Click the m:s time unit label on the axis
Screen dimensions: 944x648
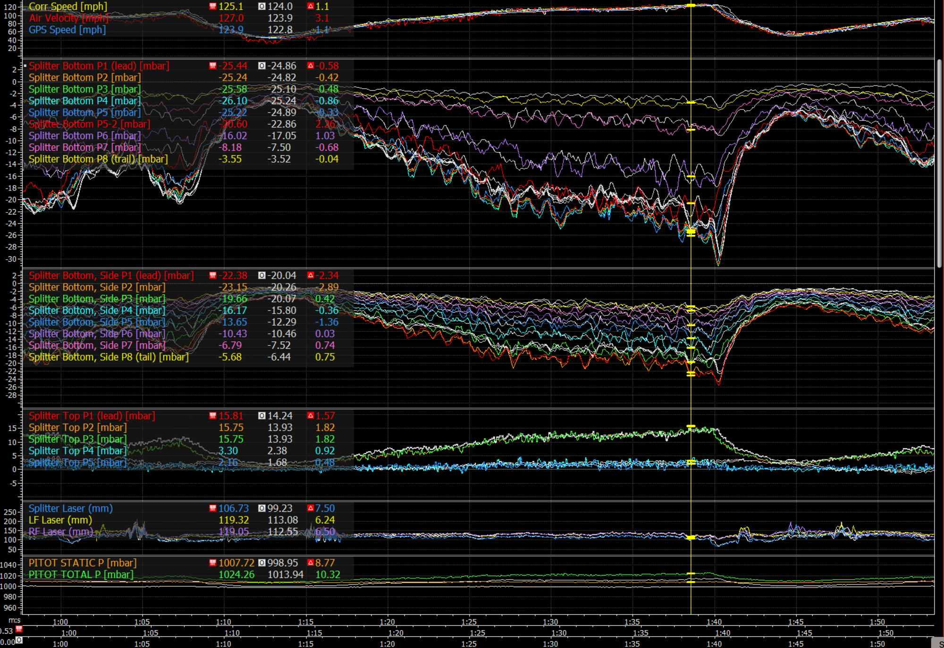click(14, 621)
